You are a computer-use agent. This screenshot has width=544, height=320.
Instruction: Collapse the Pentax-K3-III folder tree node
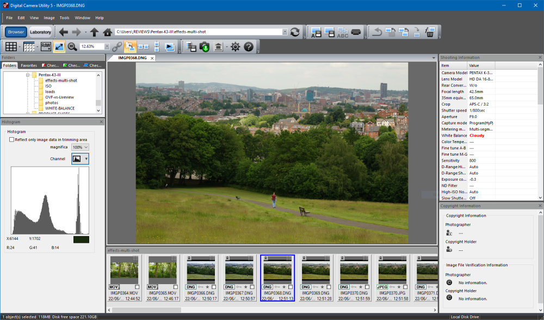(27, 75)
